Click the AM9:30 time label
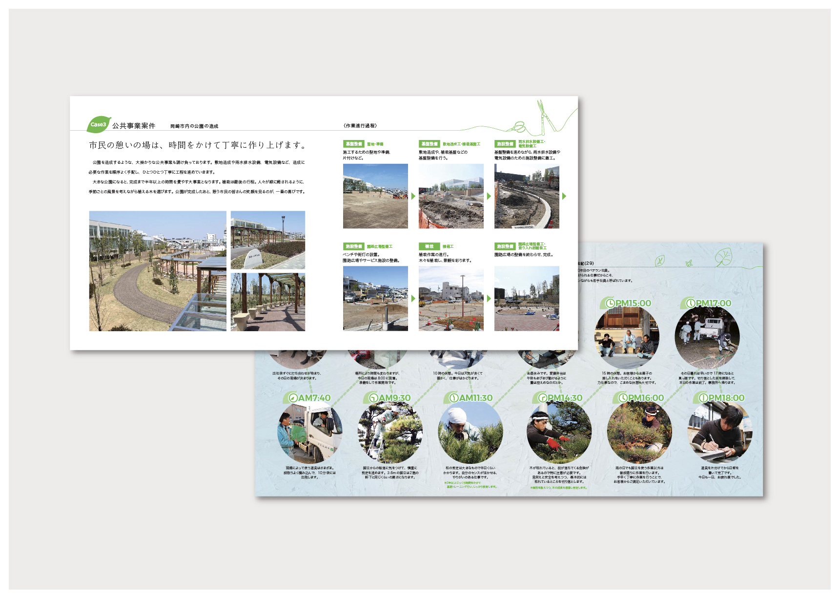The height and width of the screenshot is (598, 839). click(394, 398)
